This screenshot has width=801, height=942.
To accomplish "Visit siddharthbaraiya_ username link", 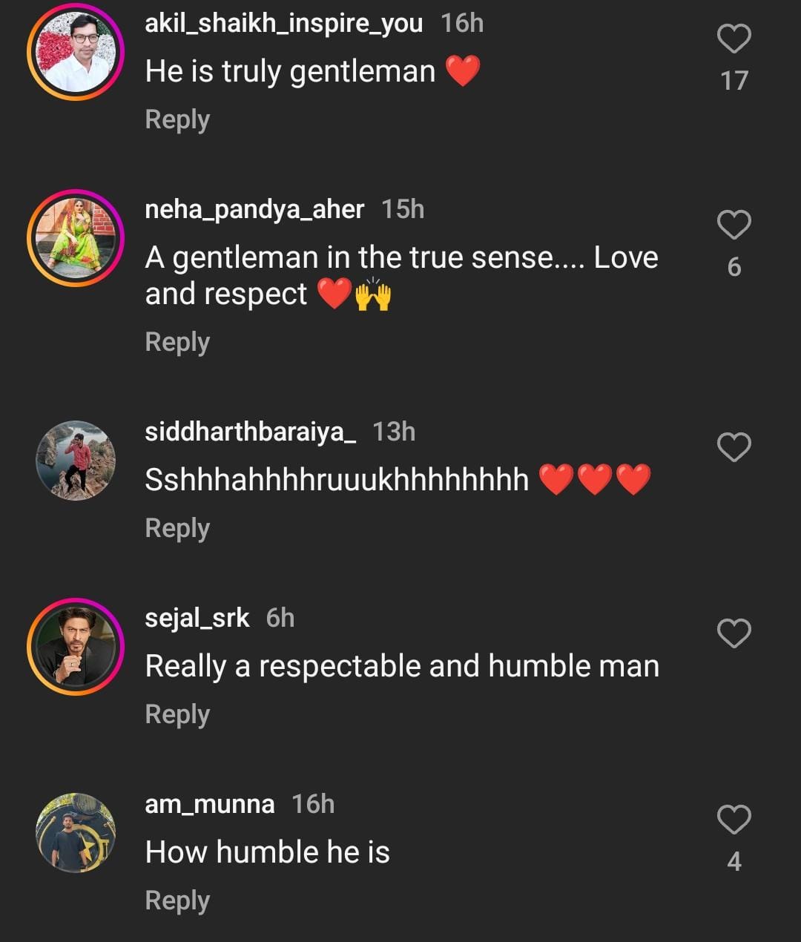I will [x=250, y=432].
